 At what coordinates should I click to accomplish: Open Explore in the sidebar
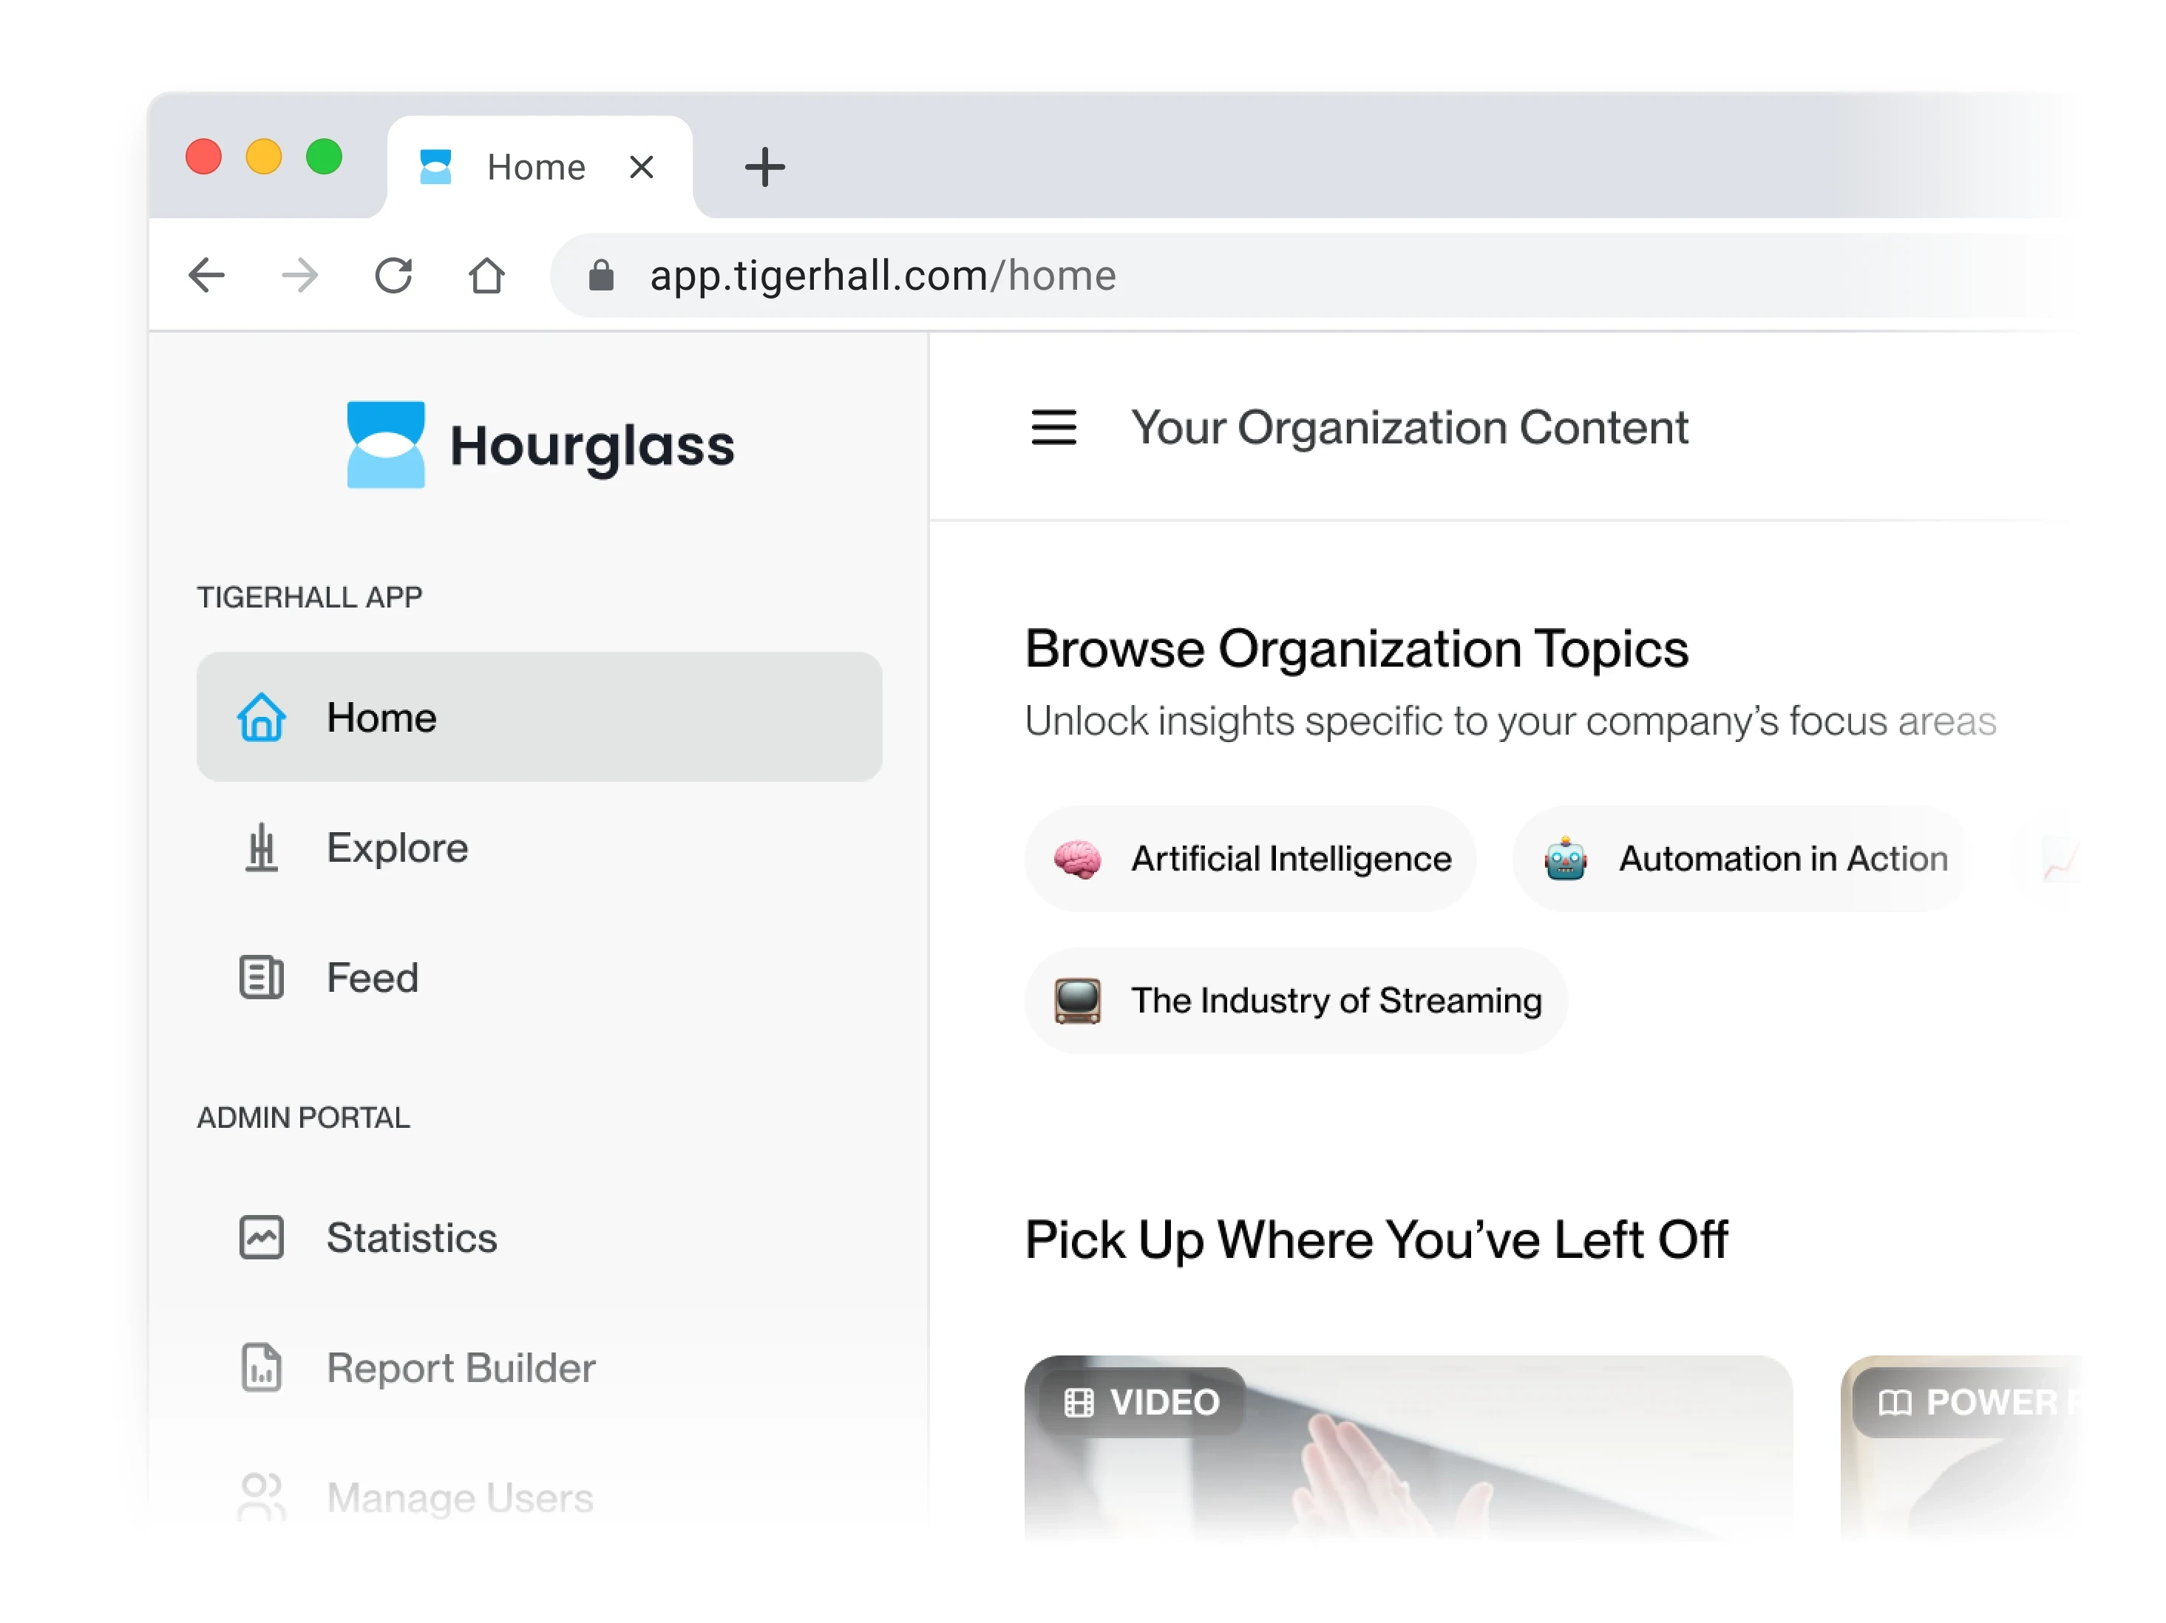click(540, 847)
